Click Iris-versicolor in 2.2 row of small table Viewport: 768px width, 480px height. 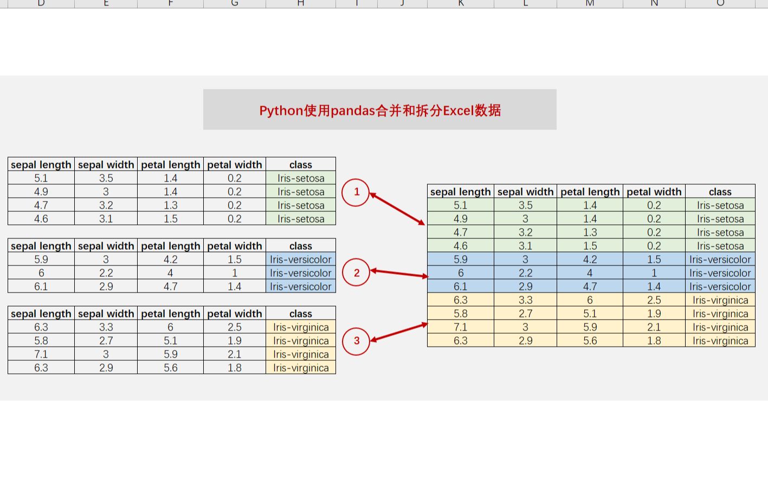(x=301, y=273)
